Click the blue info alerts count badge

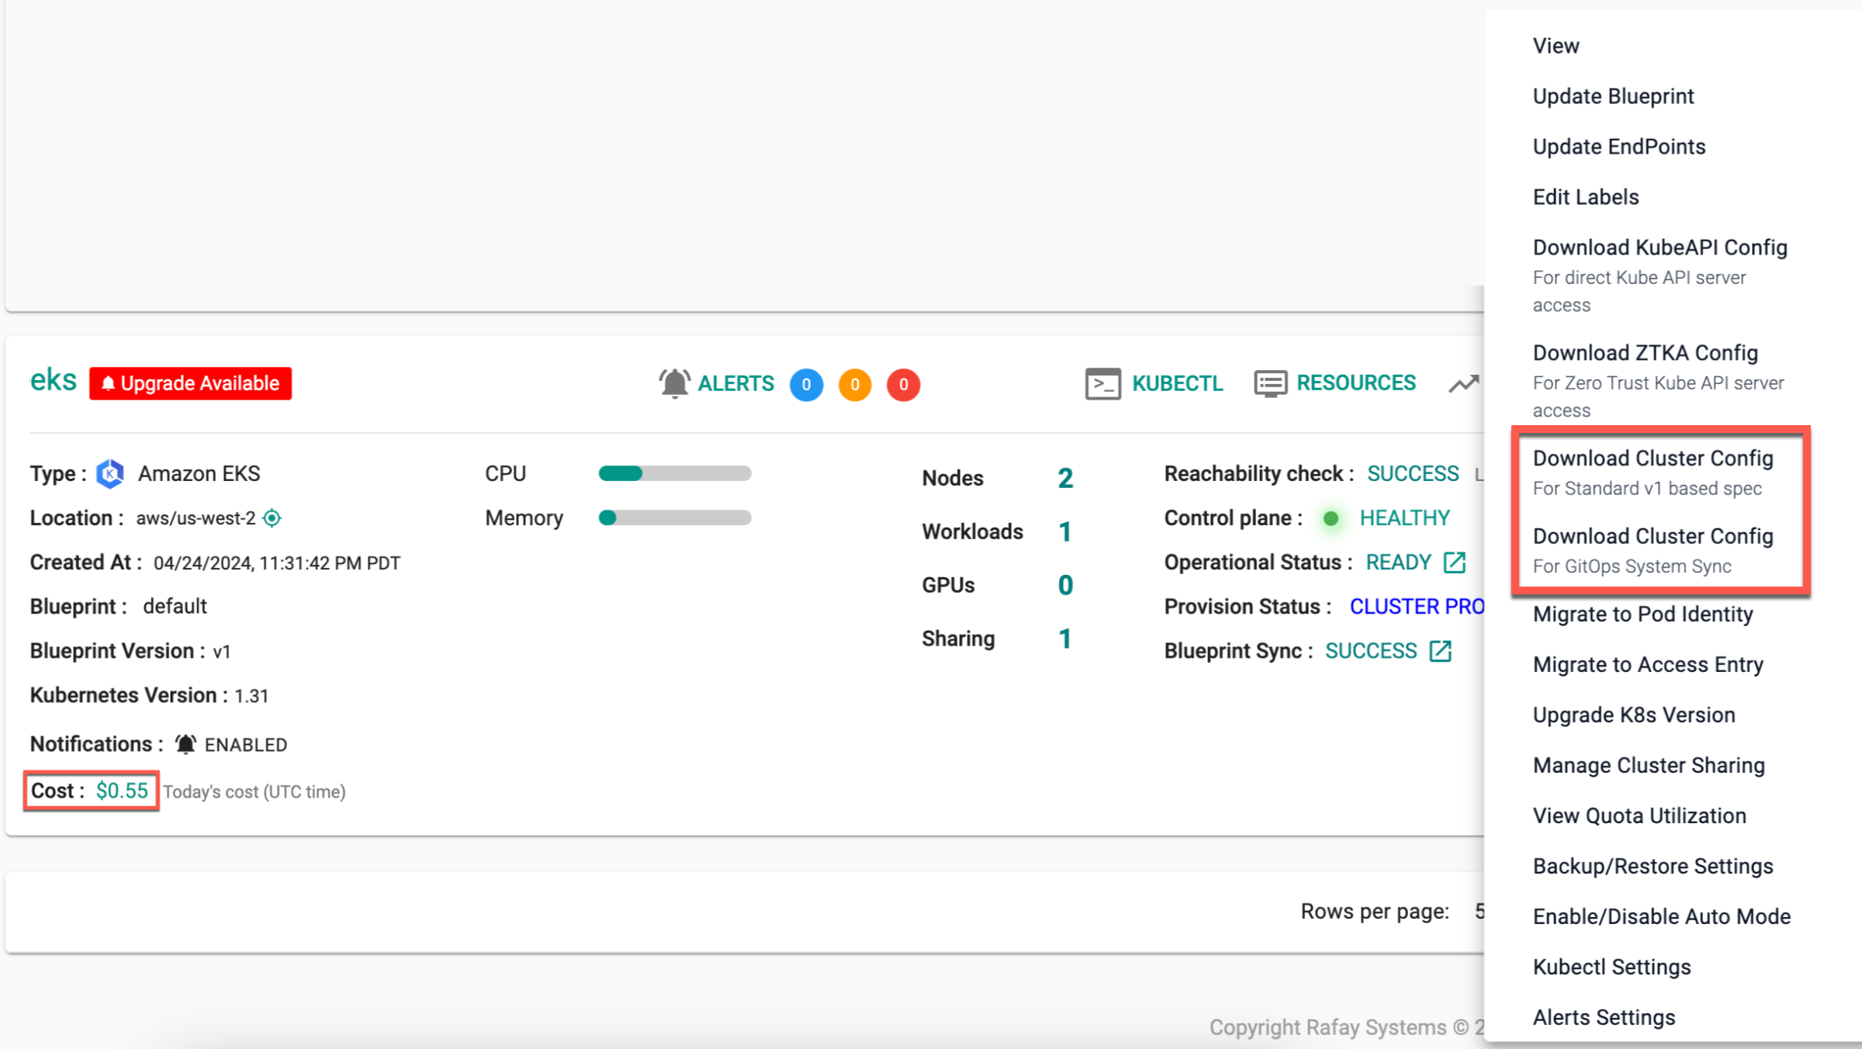point(806,385)
